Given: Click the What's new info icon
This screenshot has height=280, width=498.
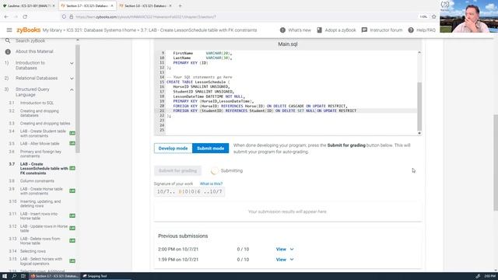Looking at the screenshot, I should click(x=282, y=30).
